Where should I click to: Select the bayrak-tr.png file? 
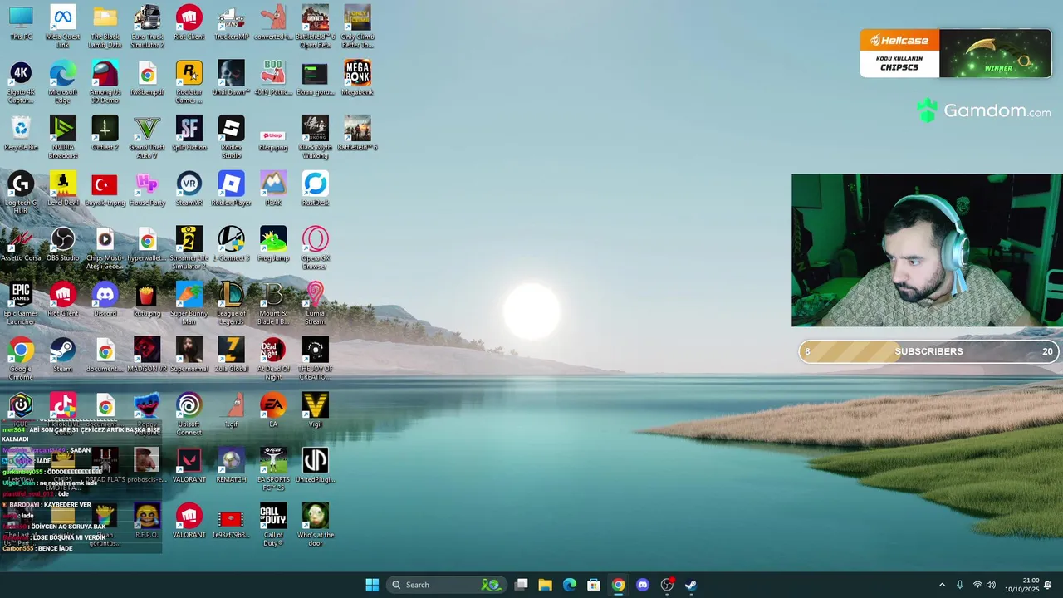105,189
